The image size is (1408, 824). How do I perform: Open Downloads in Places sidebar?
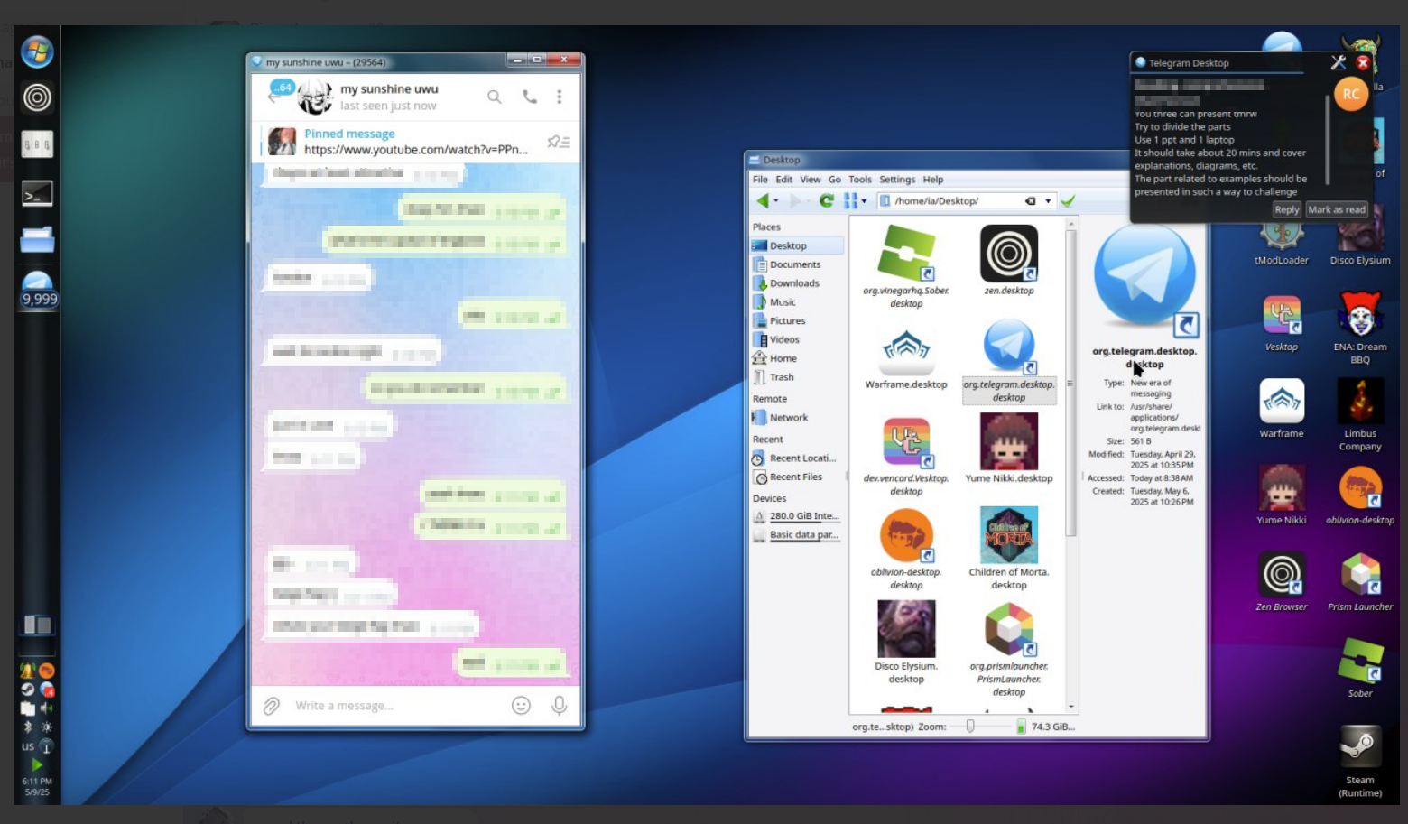(797, 283)
